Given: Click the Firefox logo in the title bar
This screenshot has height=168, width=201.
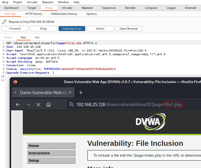Looking at the screenshot, I should pyautogui.click(x=15, y=82).
